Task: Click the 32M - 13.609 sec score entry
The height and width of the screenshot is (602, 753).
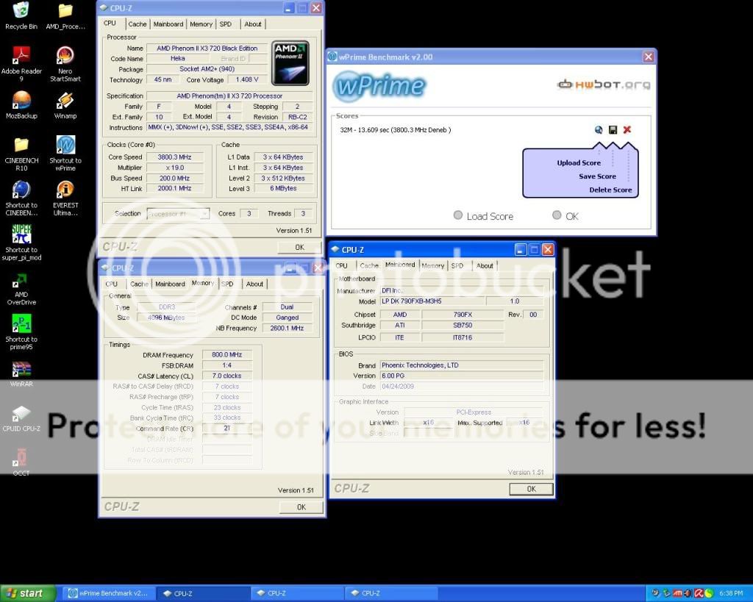Action: 395,129
